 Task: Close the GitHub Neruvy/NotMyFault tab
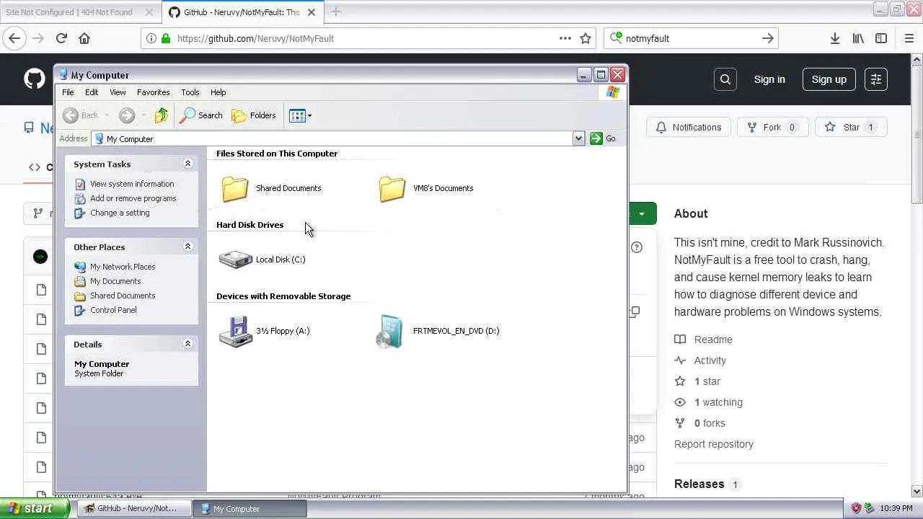pos(312,12)
